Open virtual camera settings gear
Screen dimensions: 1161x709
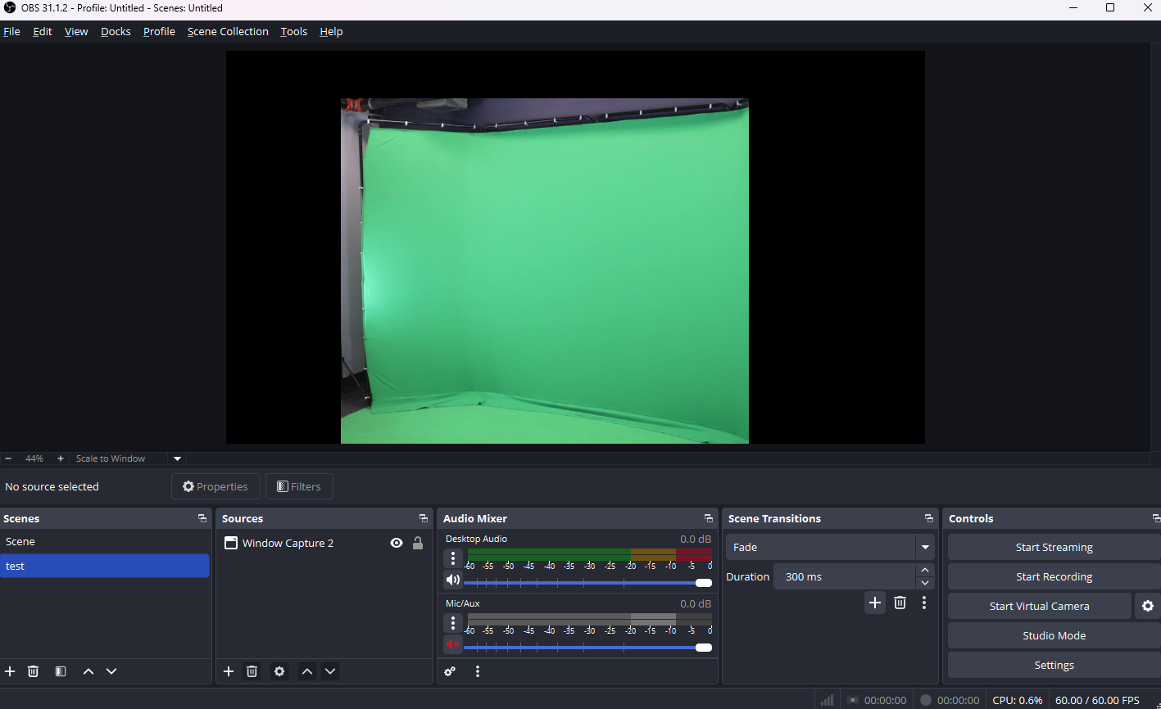[1148, 606]
